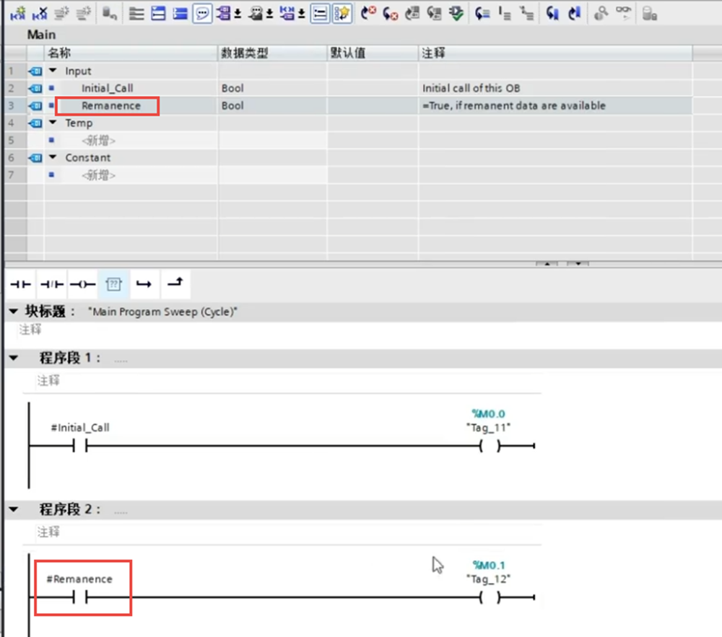
Task: Insert an empty box instruction
Action: (113, 285)
